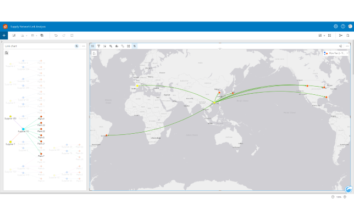Click the page zoom-out control at bottom

click(x=333, y=197)
